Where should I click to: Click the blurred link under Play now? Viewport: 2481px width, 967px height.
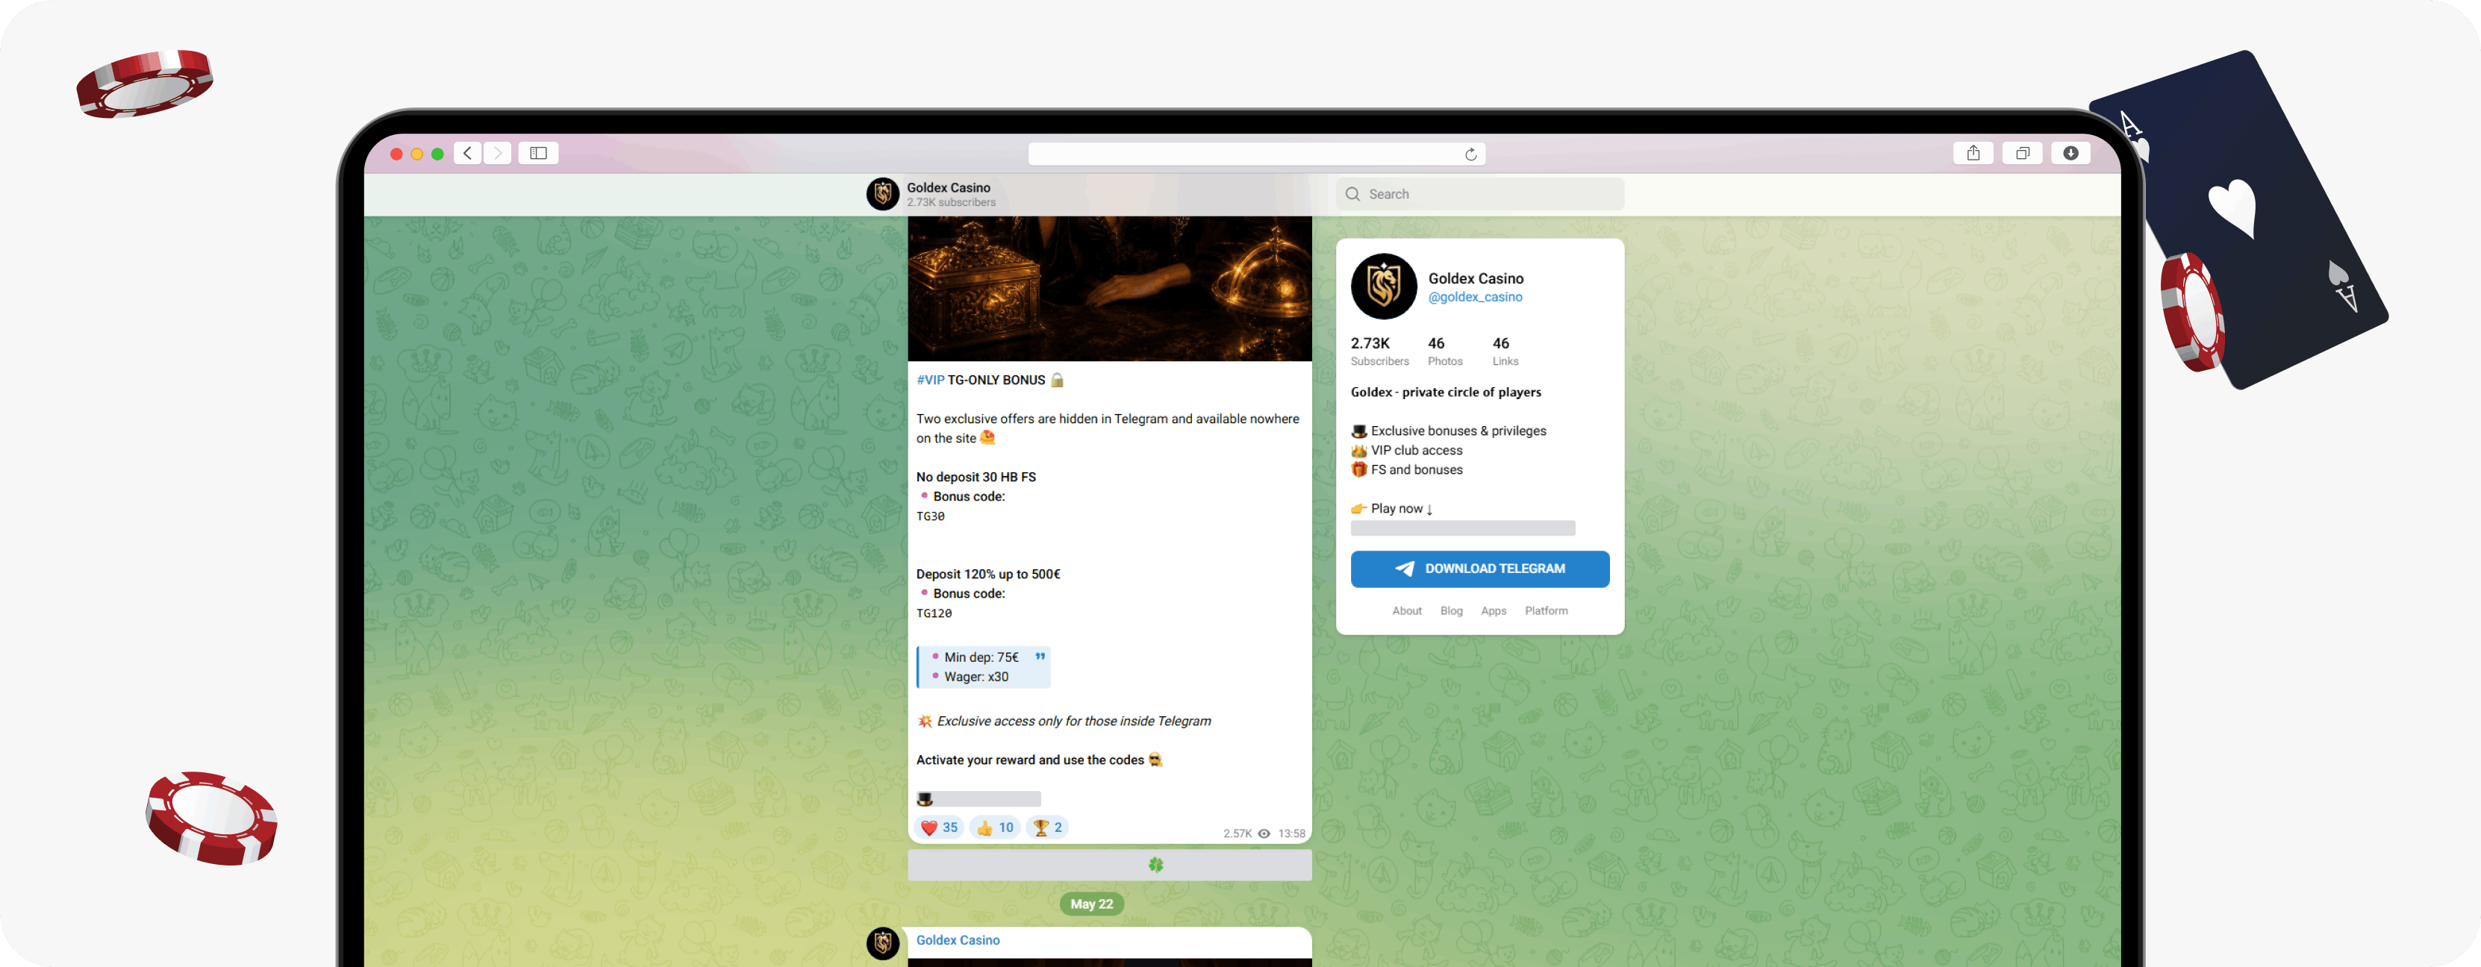(x=1463, y=528)
